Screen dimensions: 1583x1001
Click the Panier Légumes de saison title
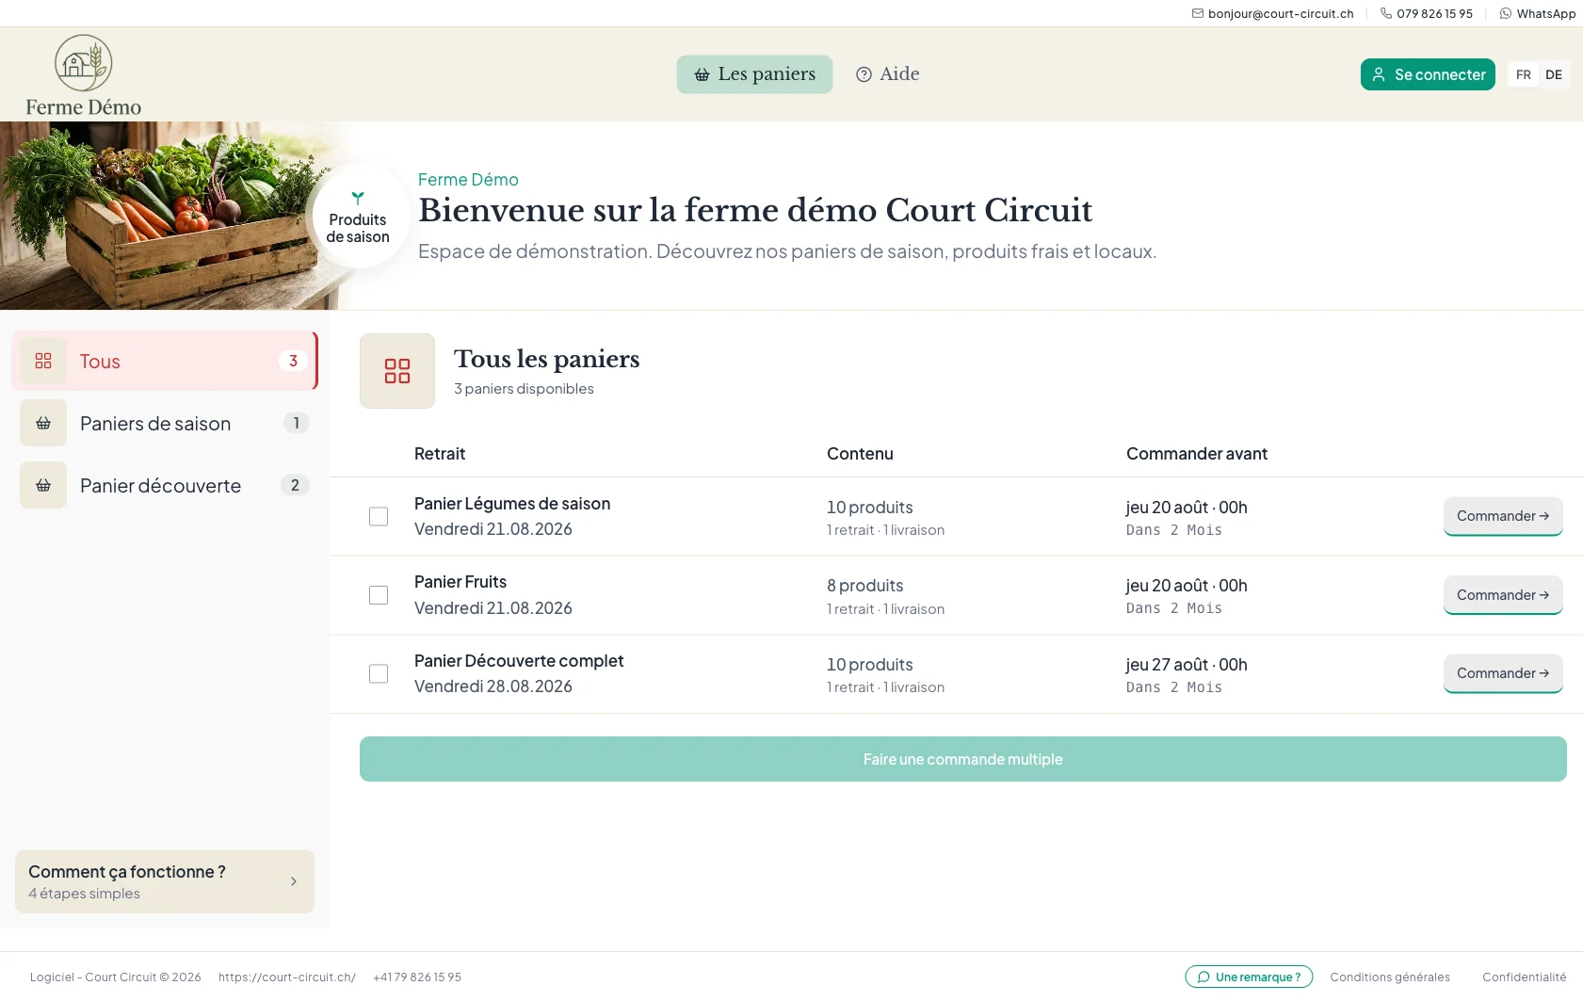[x=512, y=504]
